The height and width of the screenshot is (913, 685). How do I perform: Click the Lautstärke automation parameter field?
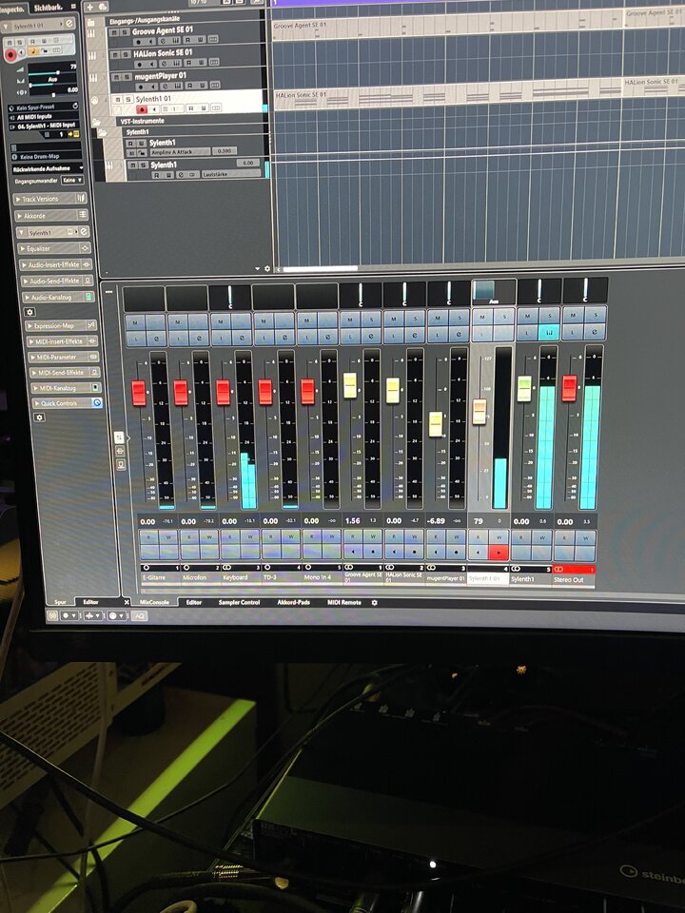click(230, 174)
